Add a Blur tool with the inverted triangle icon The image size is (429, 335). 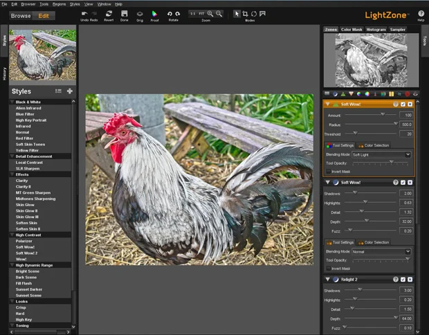click(351, 94)
